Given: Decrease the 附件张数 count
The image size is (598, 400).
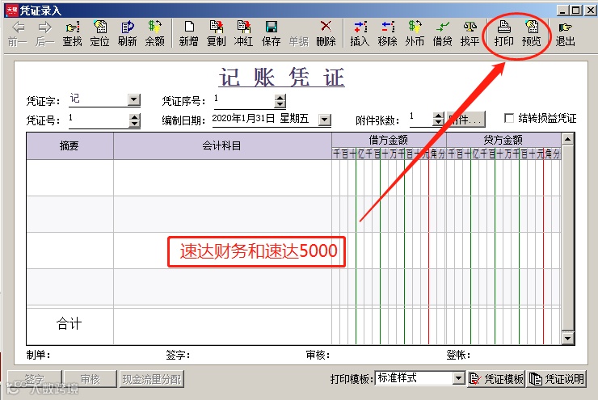Looking at the screenshot, I should [439, 123].
